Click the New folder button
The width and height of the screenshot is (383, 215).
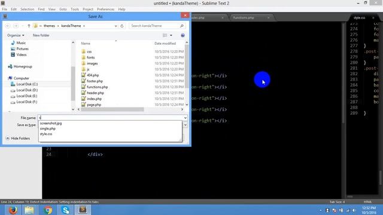41,35
